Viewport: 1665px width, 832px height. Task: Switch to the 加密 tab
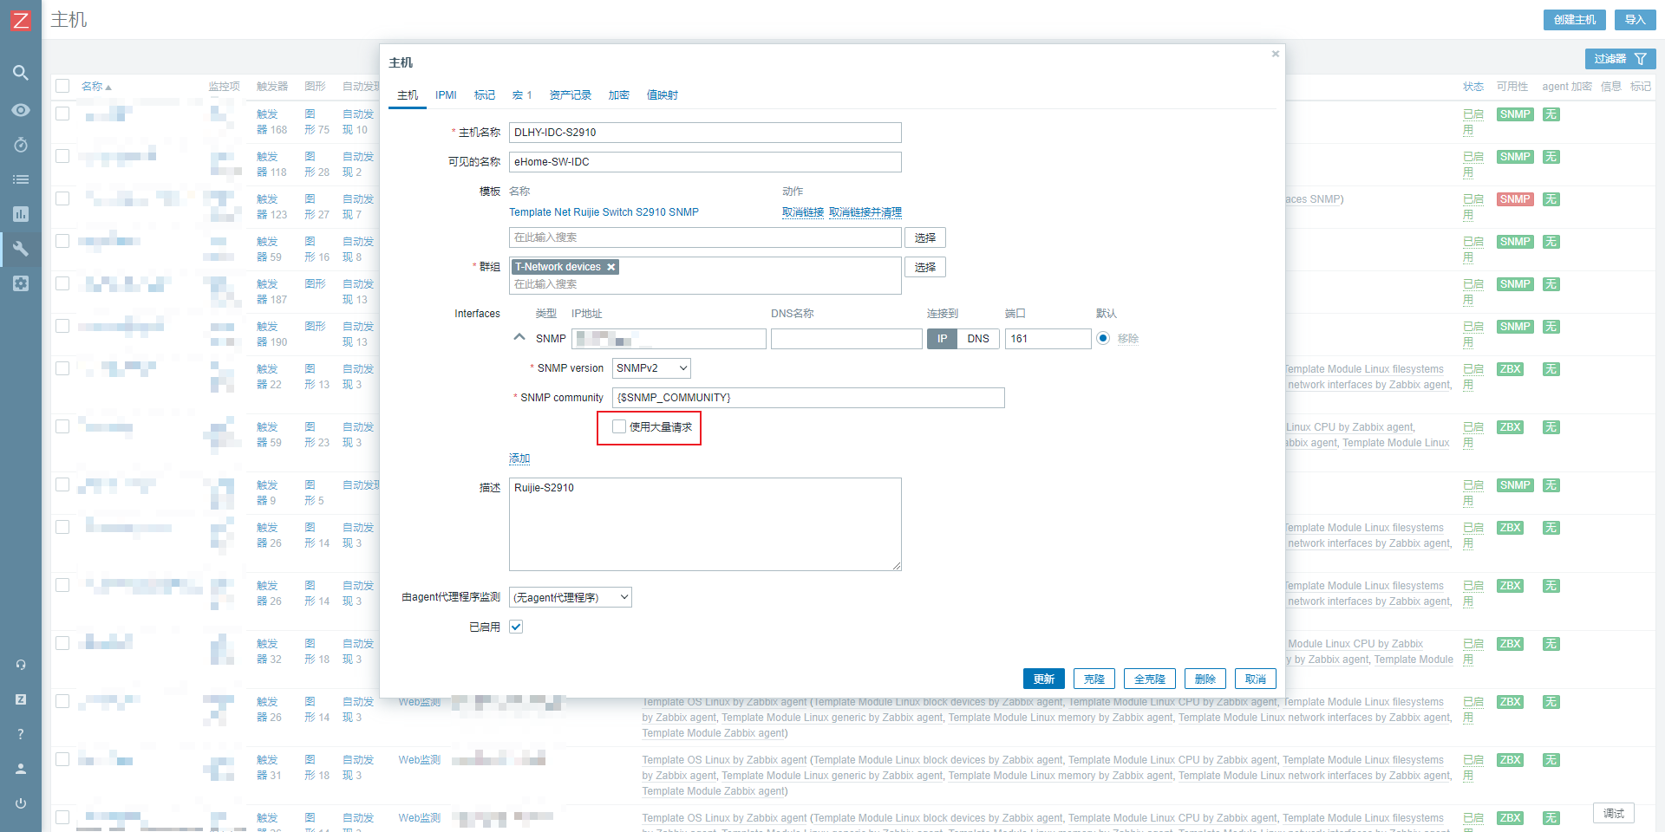point(618,95)
